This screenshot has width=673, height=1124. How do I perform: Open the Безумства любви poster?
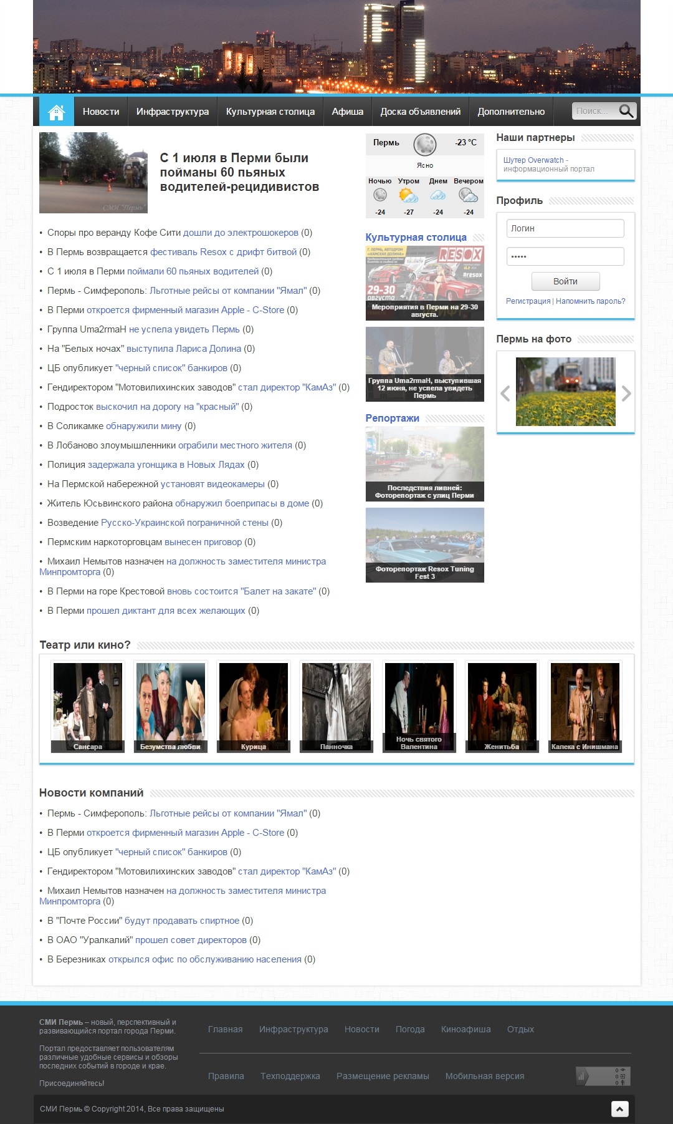[171, 707]
